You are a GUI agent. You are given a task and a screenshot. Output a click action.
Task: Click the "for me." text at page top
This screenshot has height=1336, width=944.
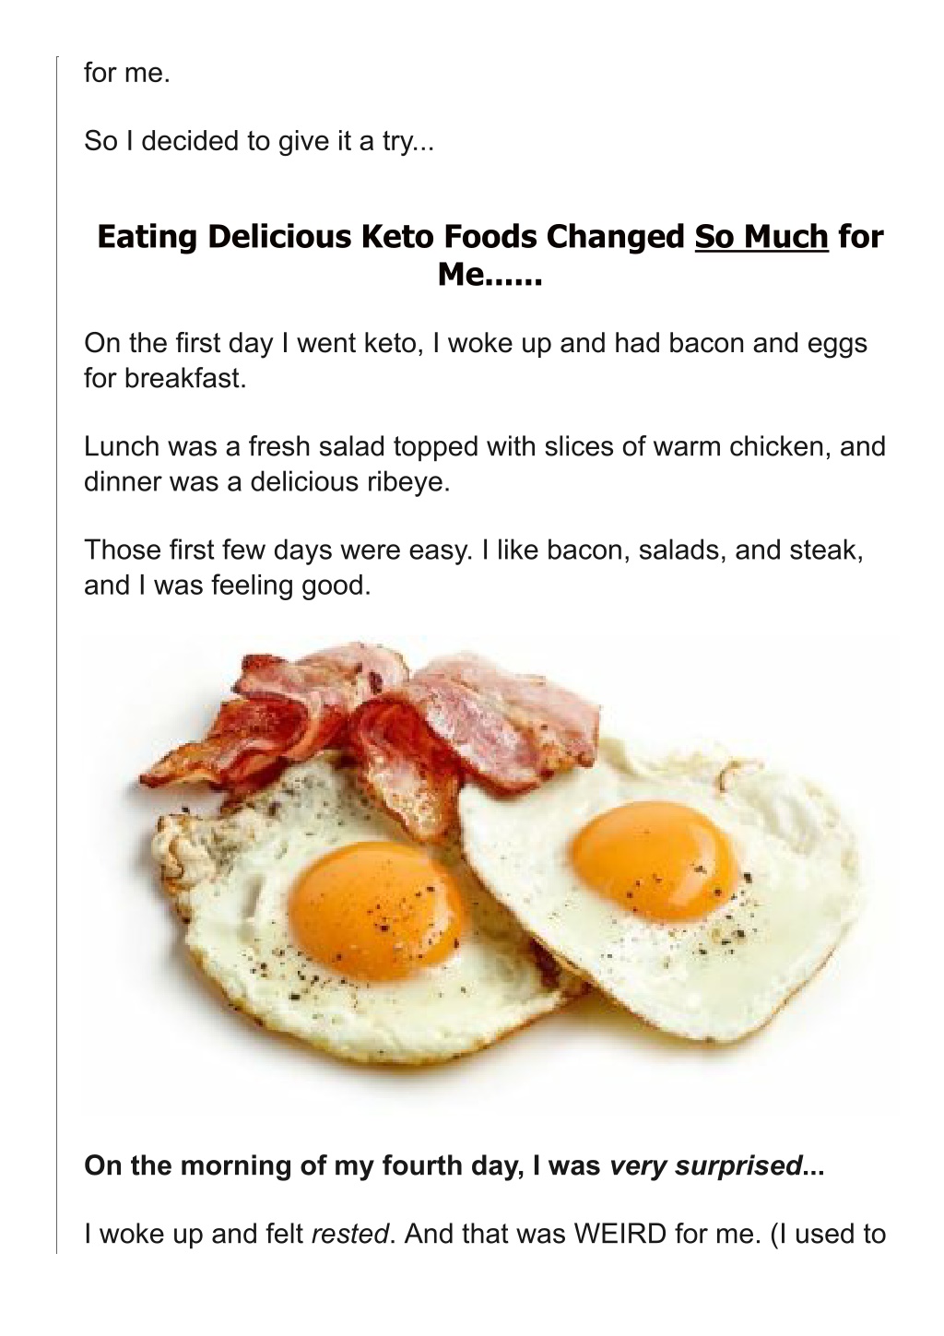(127, 73)
